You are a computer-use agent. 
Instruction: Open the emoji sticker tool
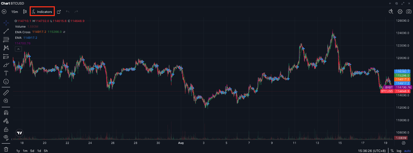click(x=6, y=81)
